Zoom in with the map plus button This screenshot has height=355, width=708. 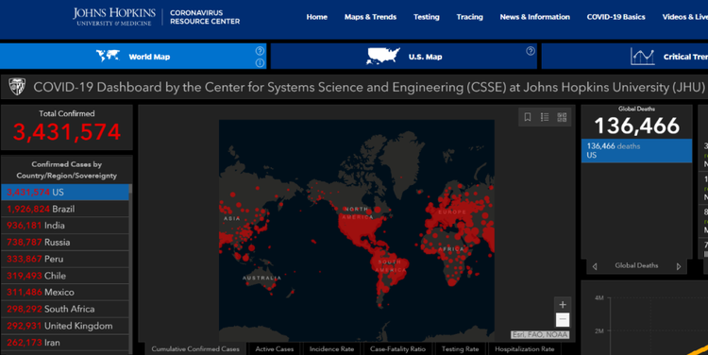(563, 304)
